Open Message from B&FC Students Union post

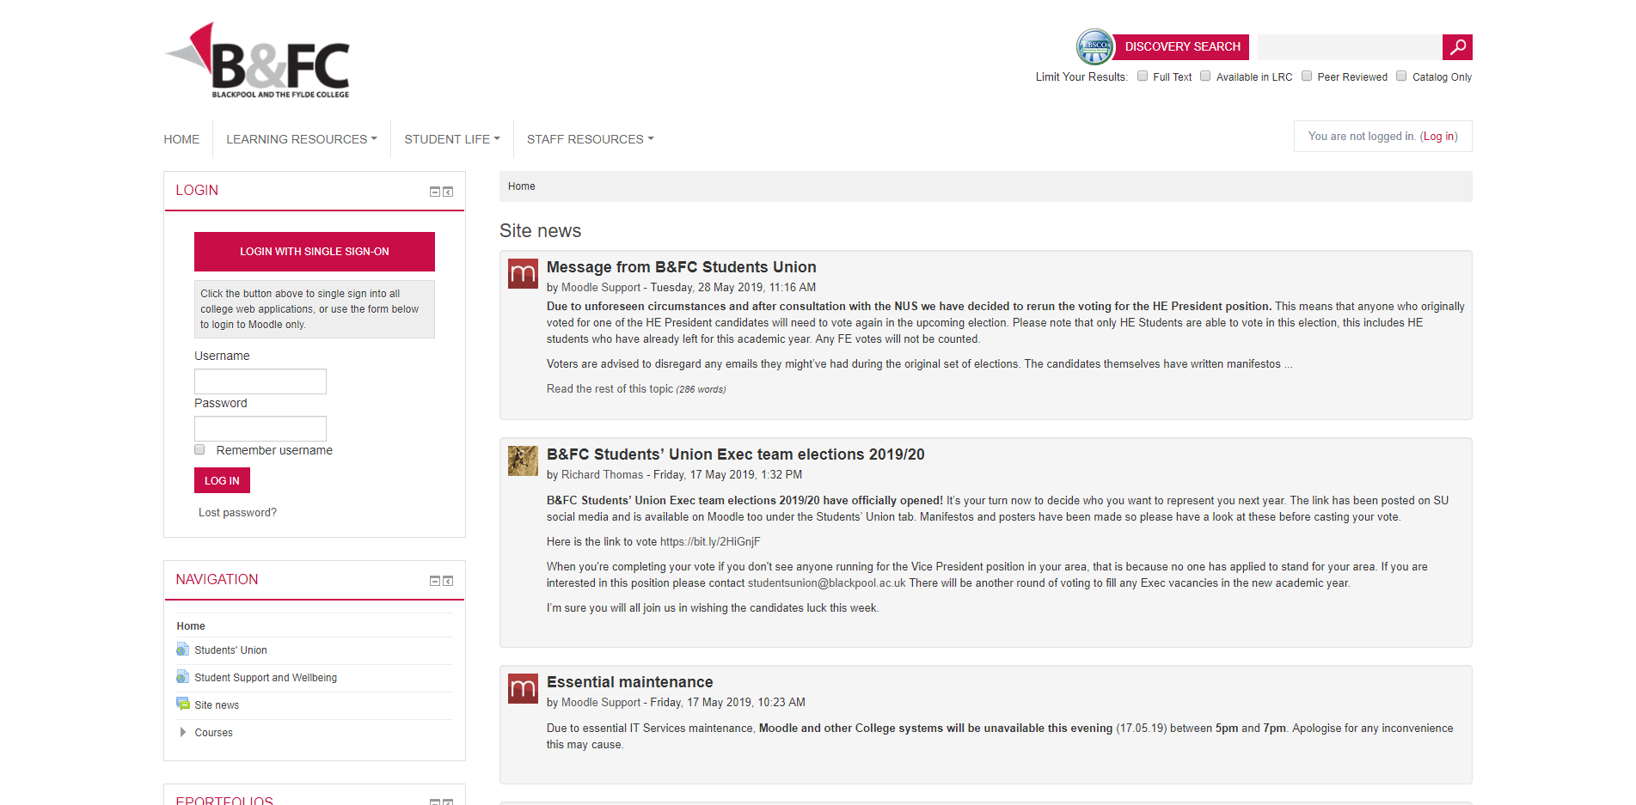[x=681, y=267]
